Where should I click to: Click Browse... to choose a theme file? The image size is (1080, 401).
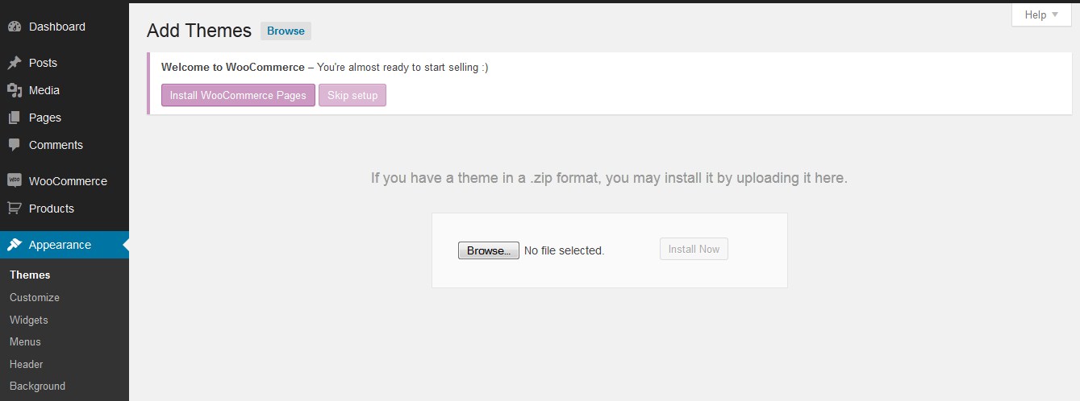coord(489,250)
